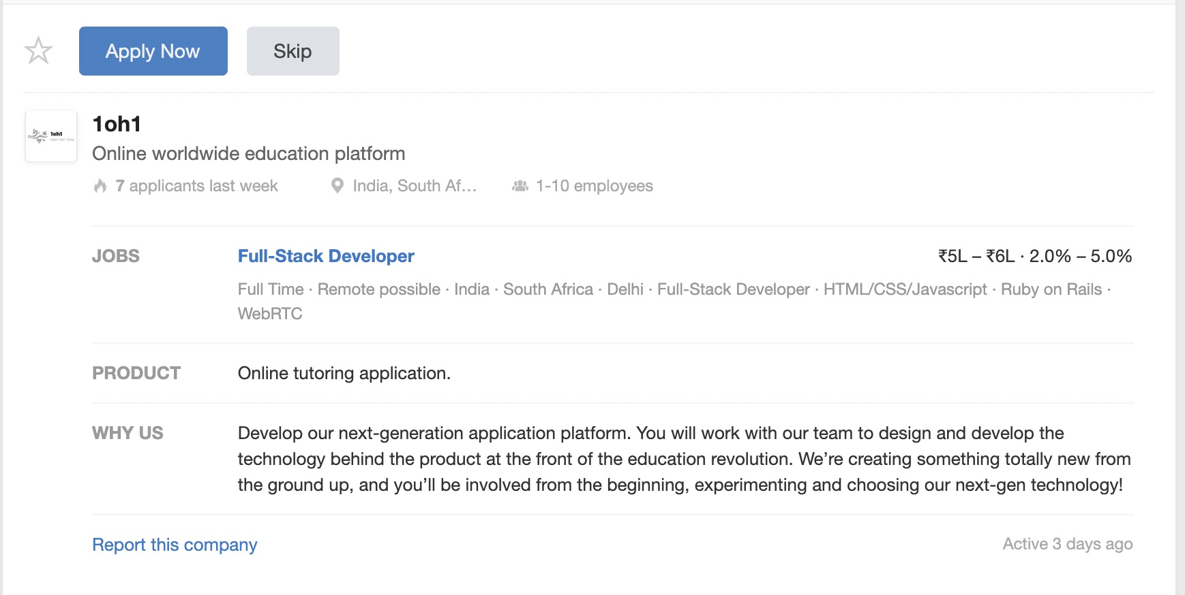The height and width of the screenshot is (595, 1185).
Task: Click the flame icon beside applicants count
Action: [100, 186]
